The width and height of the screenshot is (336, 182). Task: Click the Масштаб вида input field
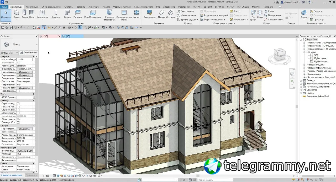[x=25, y=60]
